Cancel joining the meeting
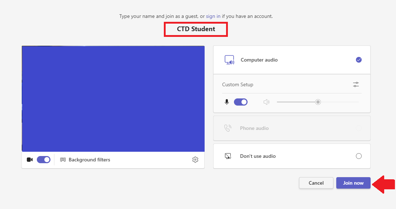Viewport: 396px width, 209px height. [x=316, y=183]
